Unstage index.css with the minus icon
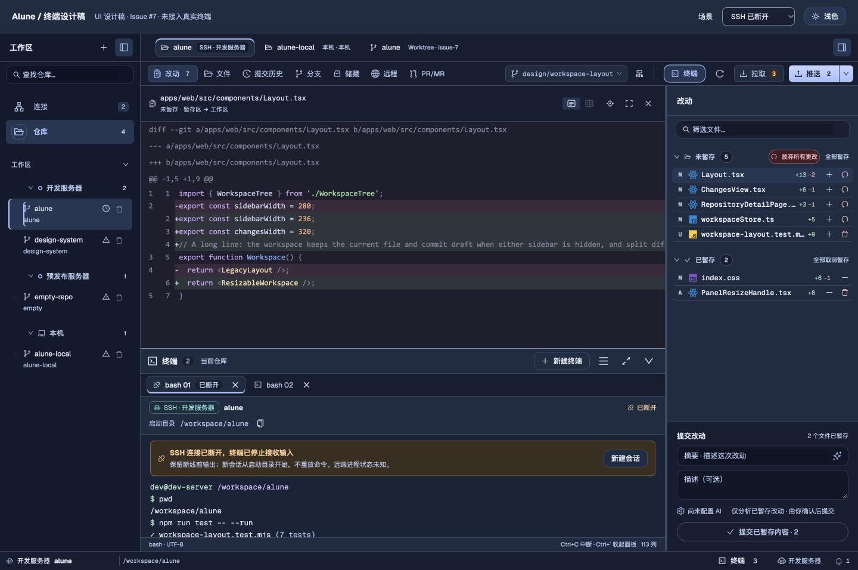Image resolution: width=858 pixels, height=570 pixels. [845, 278]
